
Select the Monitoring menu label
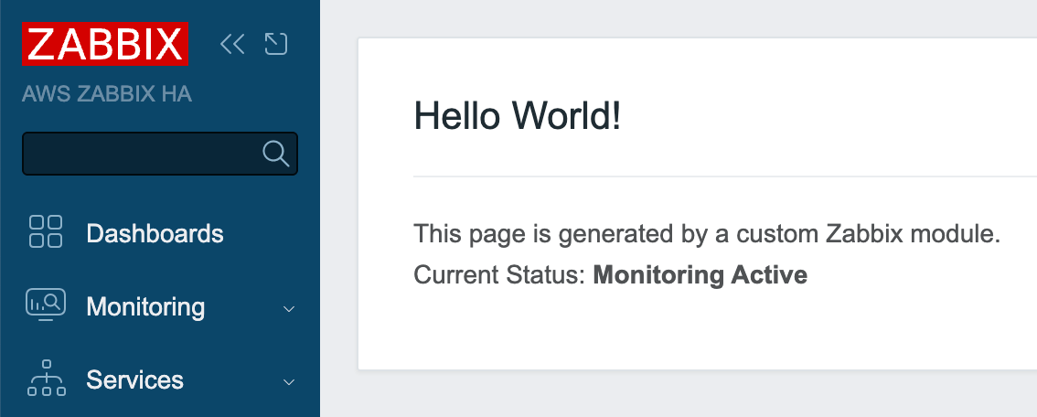145,306
